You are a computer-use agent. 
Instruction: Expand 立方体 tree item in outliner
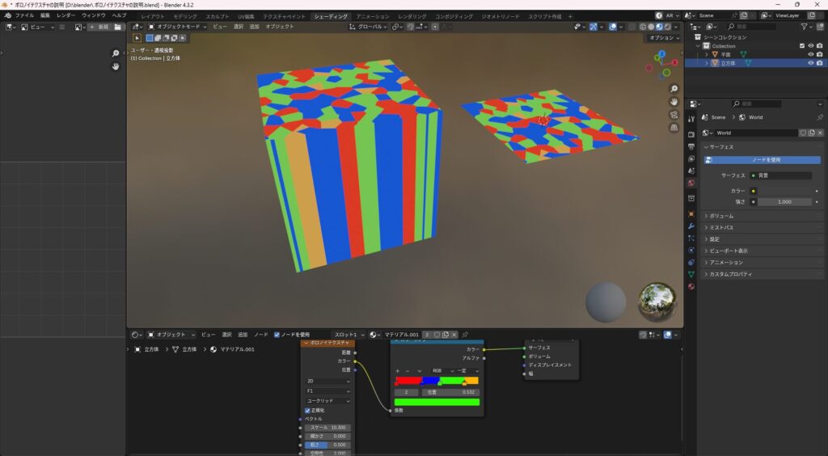click(x=707, y=63)
